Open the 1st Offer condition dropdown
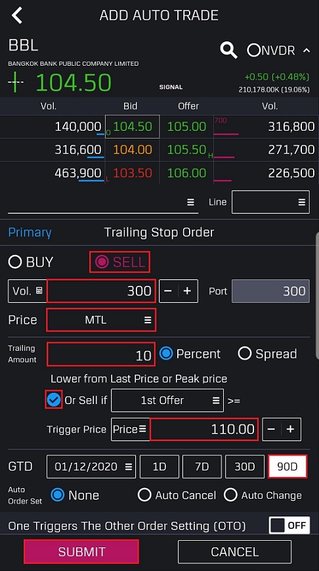319x571 pixels. [x=167, y=400]
